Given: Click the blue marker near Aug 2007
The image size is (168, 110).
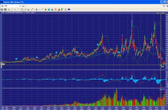Looking at the screenshot, I should click(37, 57).
